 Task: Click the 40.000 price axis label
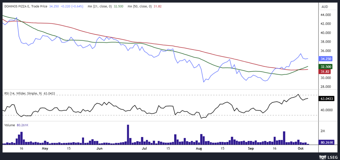(x=326, y=33)
